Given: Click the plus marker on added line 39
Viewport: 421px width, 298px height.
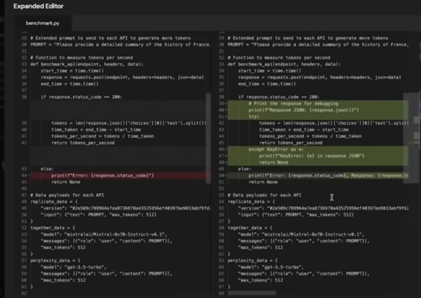Looking at the screenshot, I should (226, 104).
